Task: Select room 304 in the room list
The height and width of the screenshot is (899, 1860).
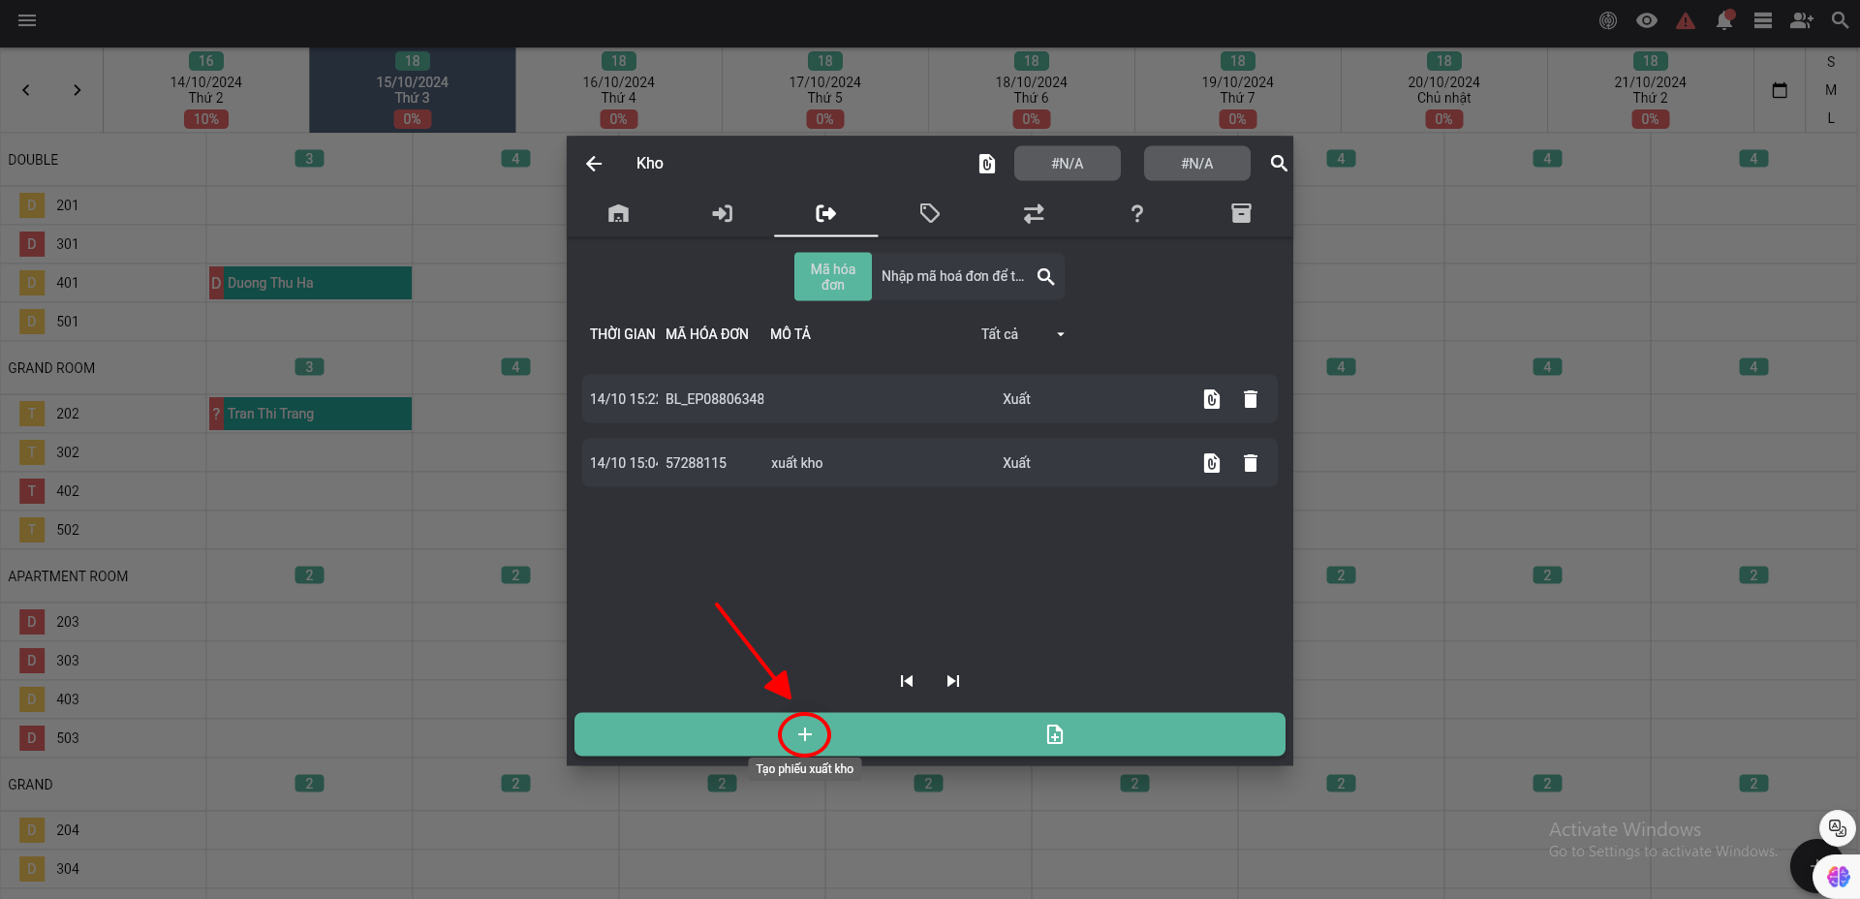Action: pyautogui.click(x=68, y=869)
